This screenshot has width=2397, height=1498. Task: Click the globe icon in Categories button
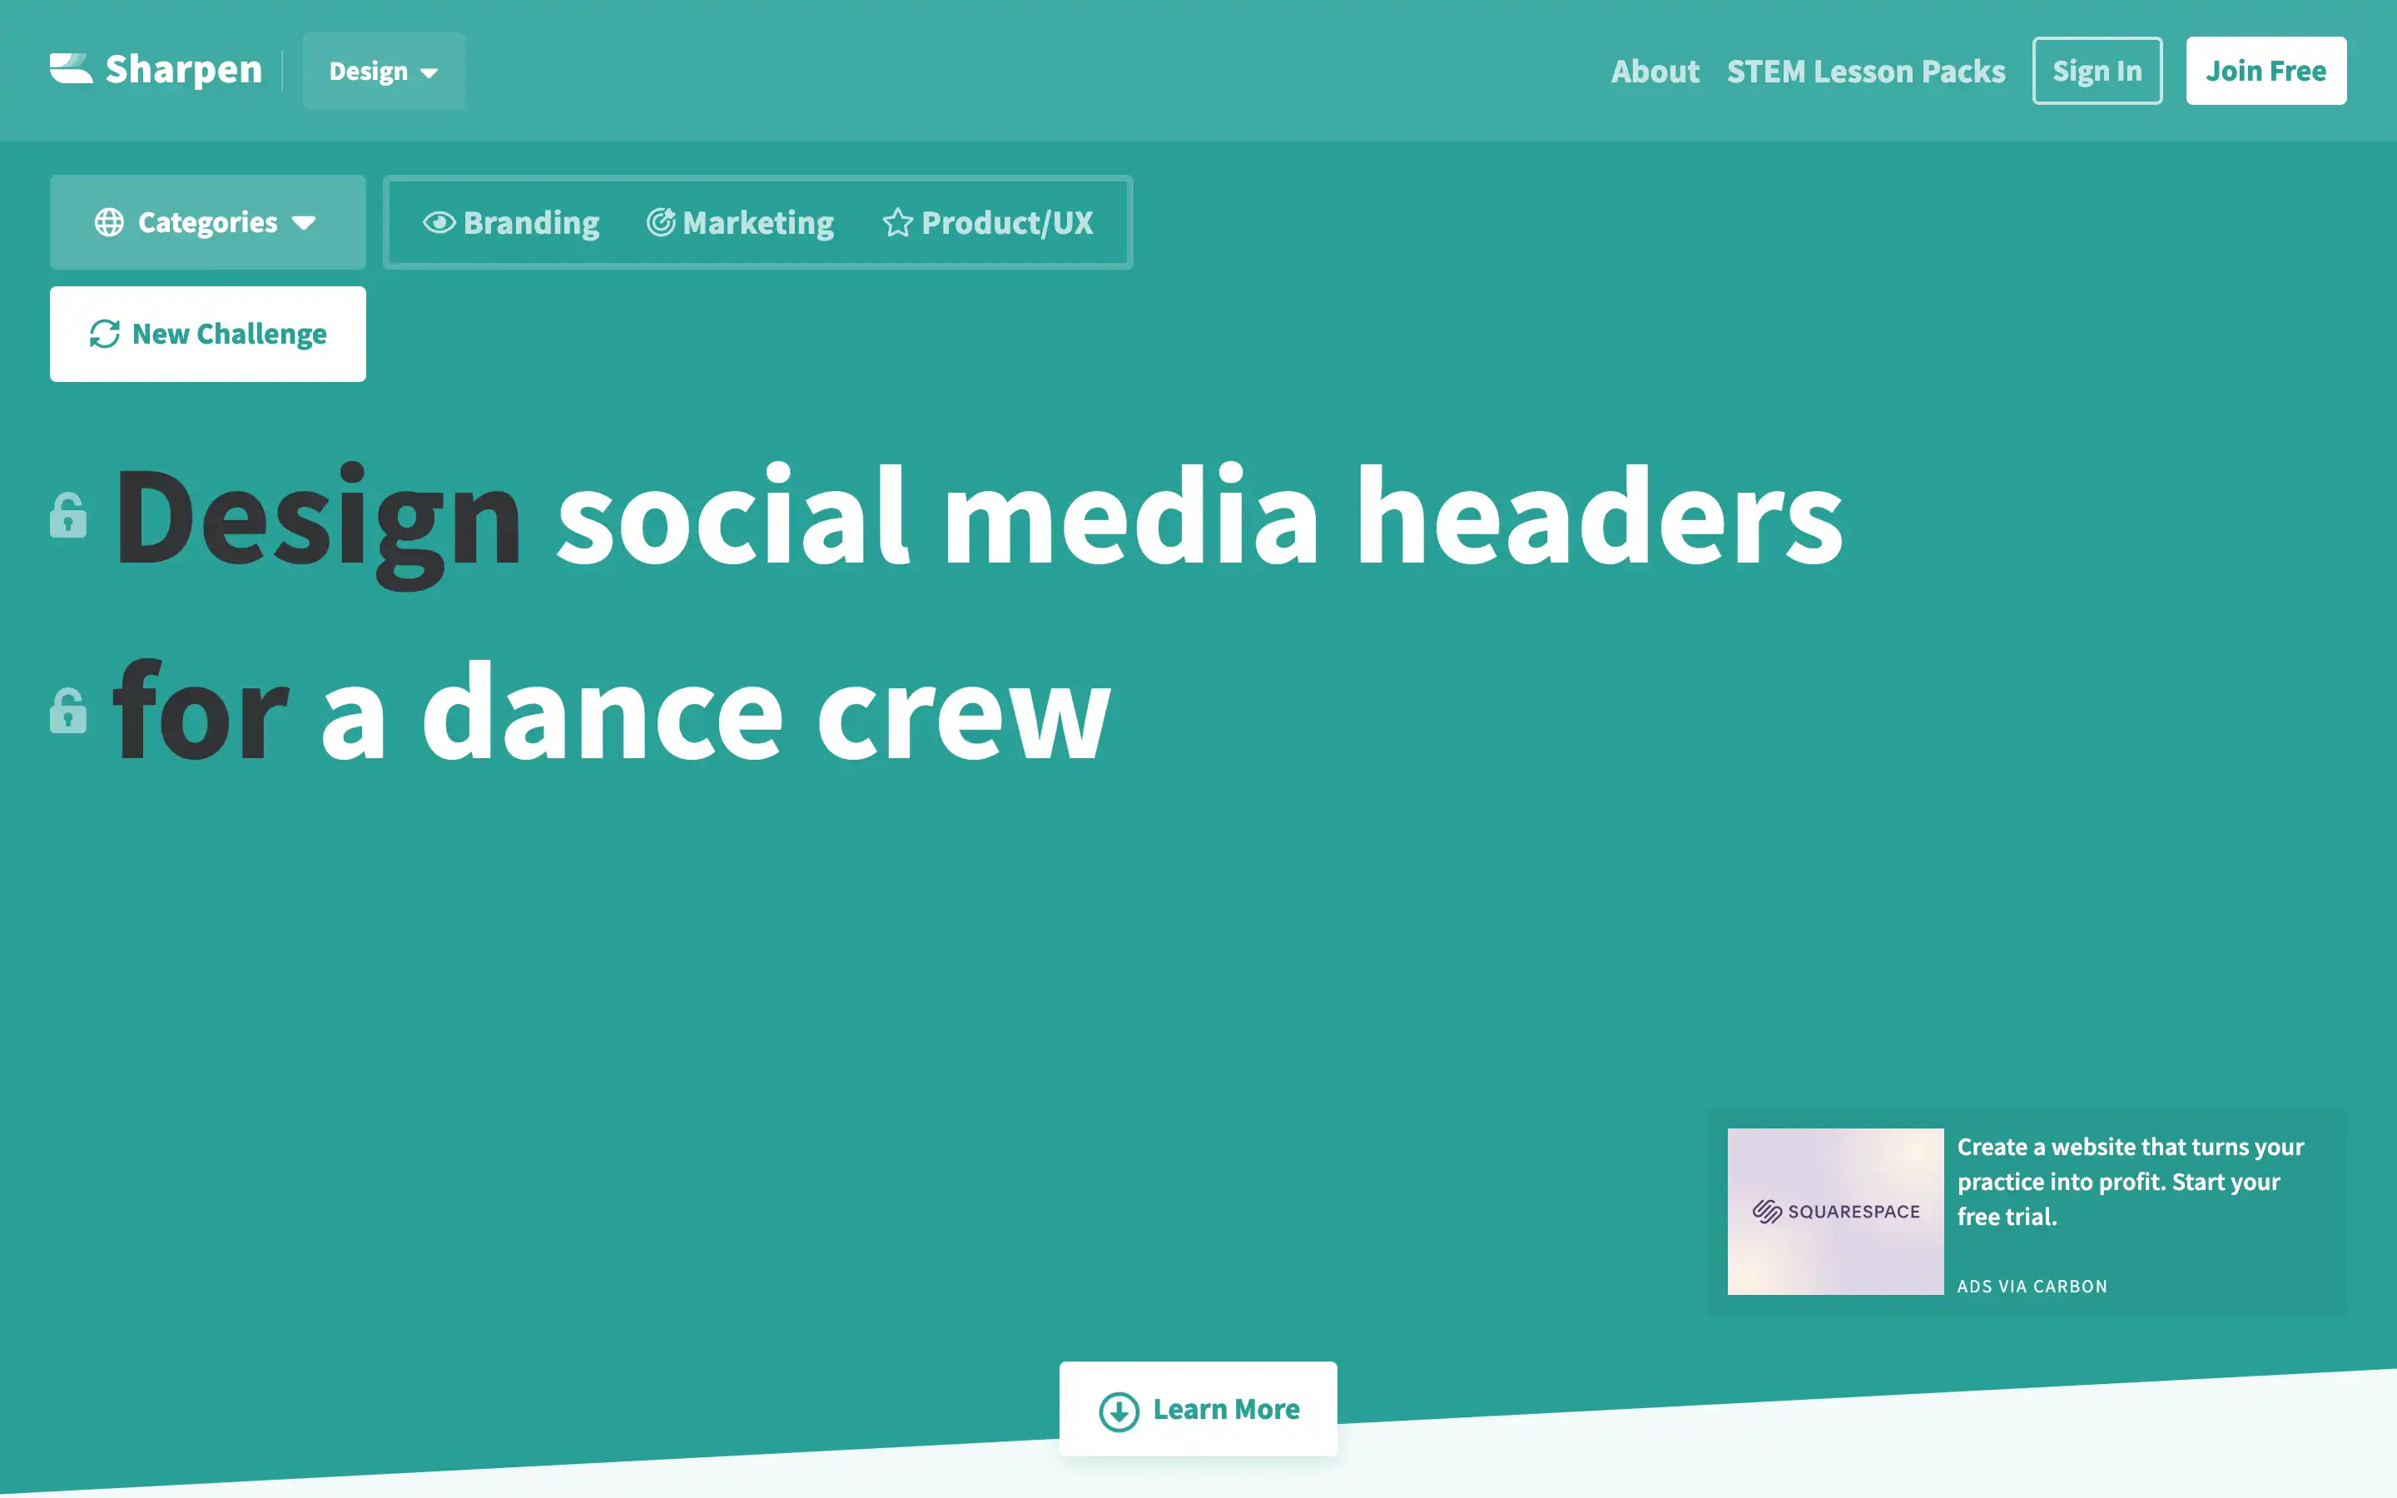[x=109, y=222]
